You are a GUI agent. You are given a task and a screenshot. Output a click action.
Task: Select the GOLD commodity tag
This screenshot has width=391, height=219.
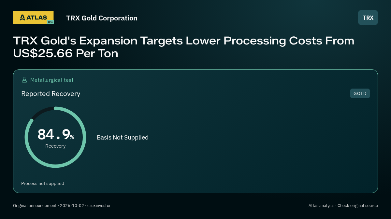click(x=360, y=93)
